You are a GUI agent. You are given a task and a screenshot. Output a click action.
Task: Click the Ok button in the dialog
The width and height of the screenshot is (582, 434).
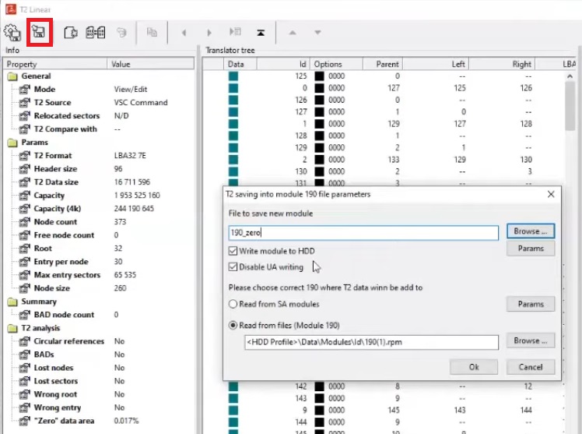pyautogui.click(x=474, y=366)
